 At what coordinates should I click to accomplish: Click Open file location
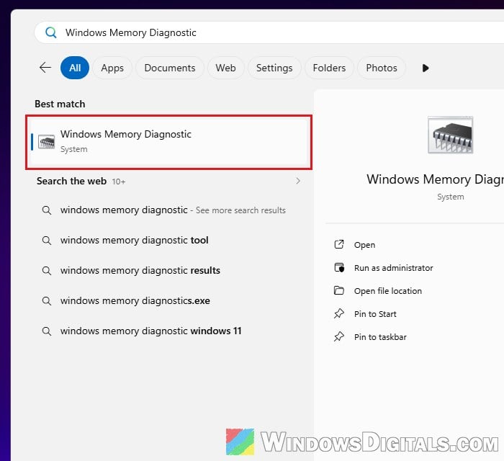click(387, 291)
